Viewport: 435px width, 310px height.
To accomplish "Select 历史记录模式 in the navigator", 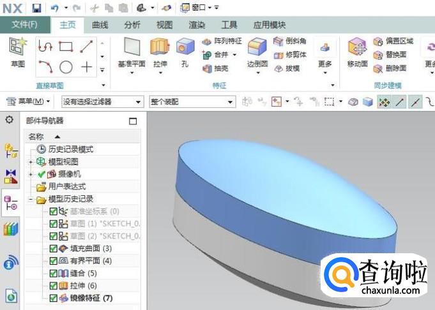I will tap(71, 149).
